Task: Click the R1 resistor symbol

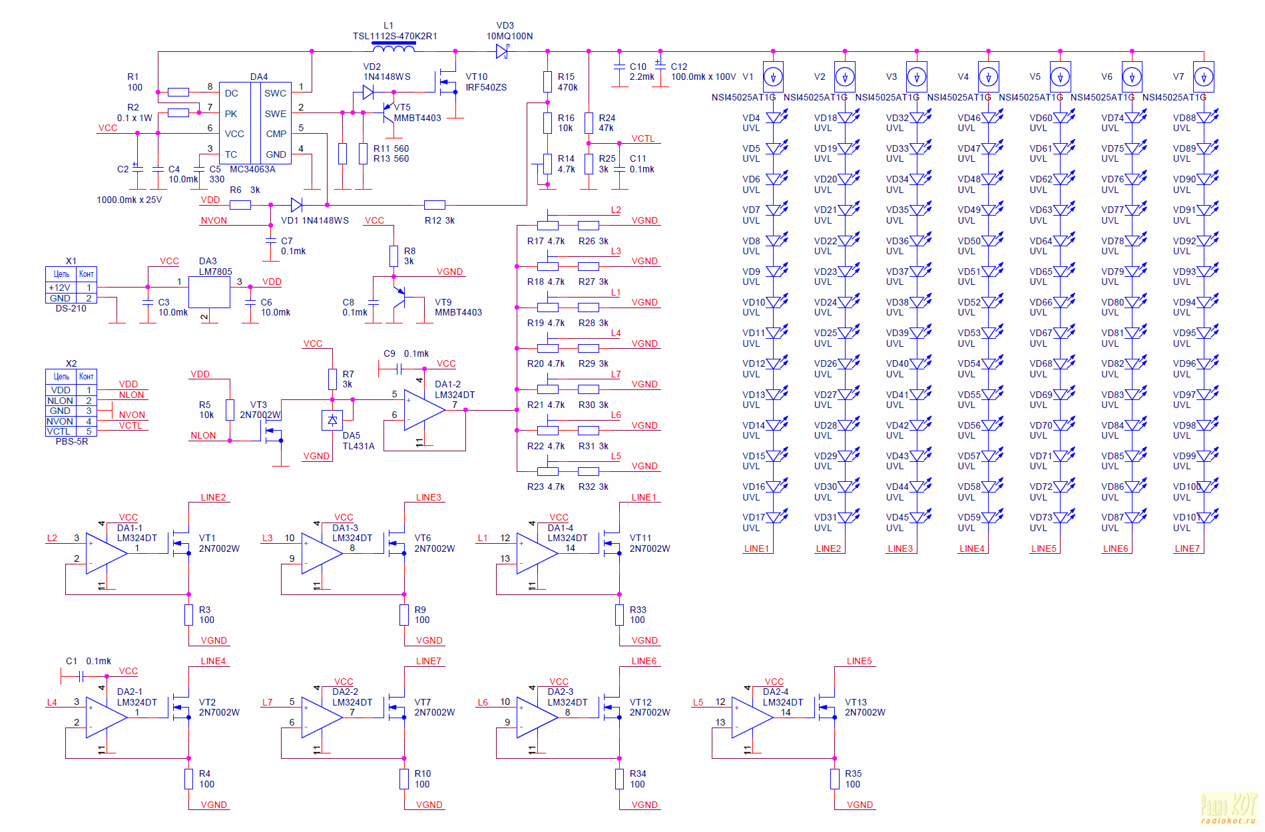Action: (x=178, y=93)
